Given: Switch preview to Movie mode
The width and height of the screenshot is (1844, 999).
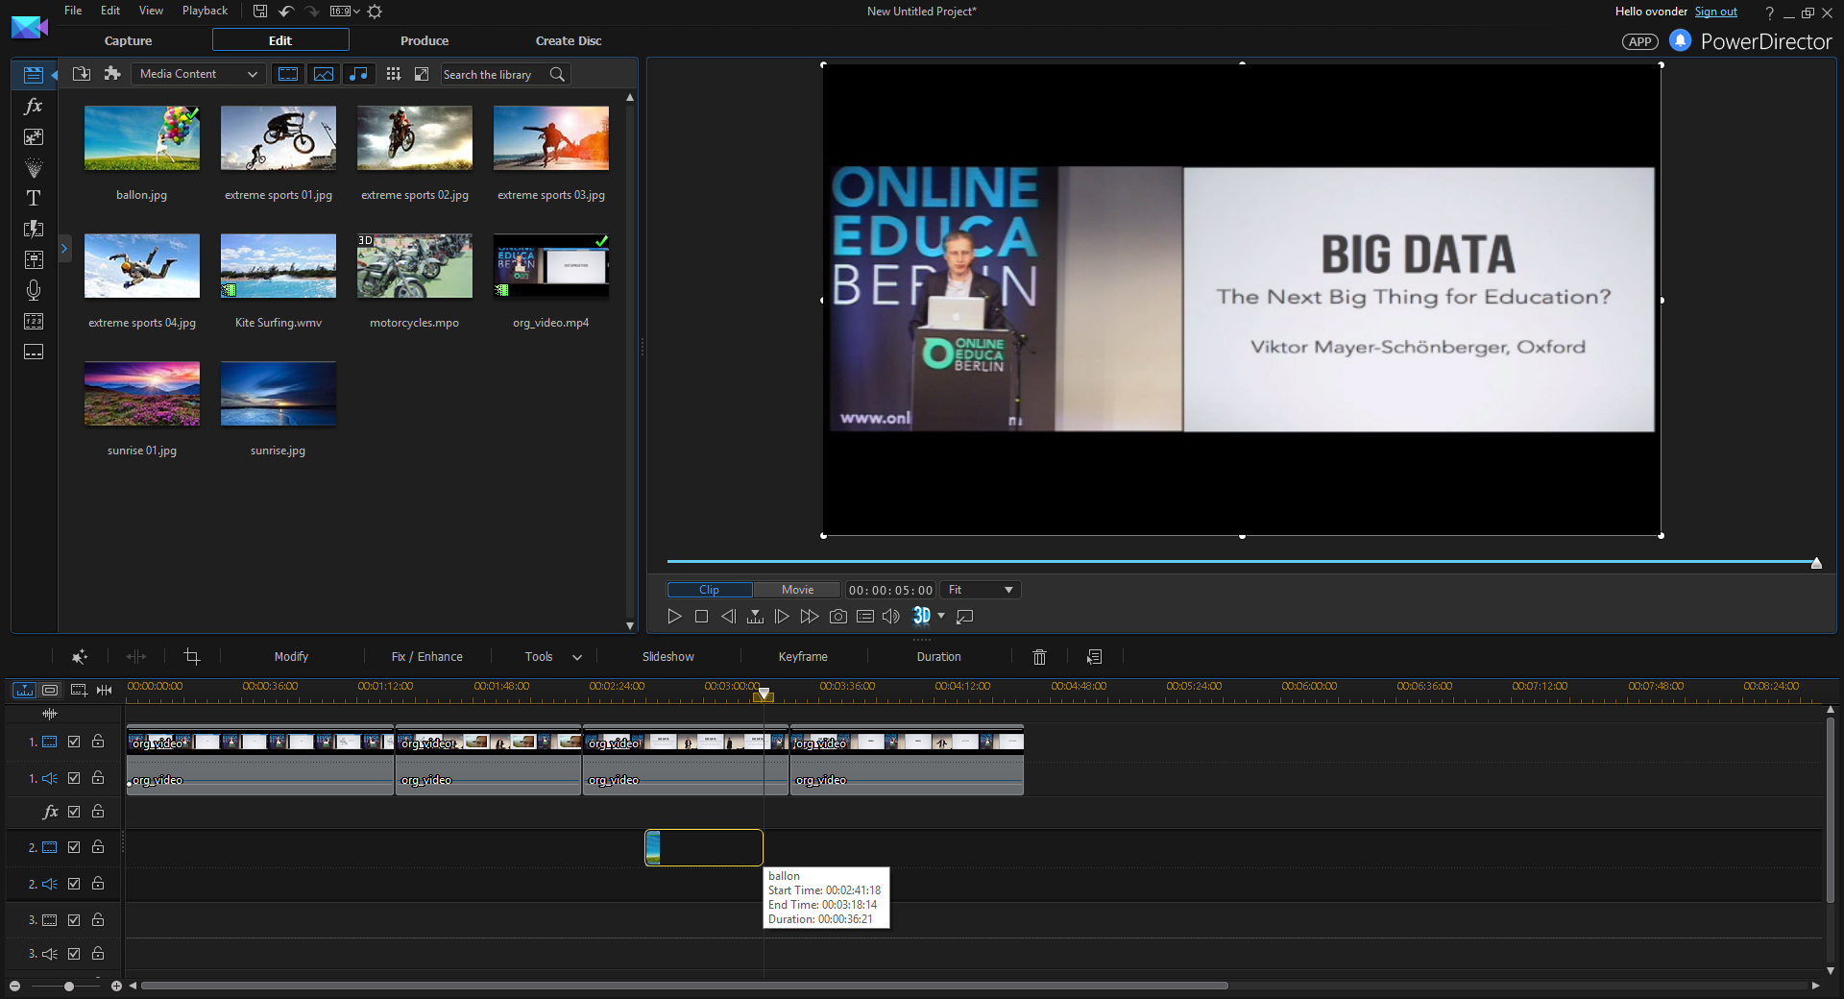Looking at the screenshot, I should pyautogui.click(x=797, y=590).
